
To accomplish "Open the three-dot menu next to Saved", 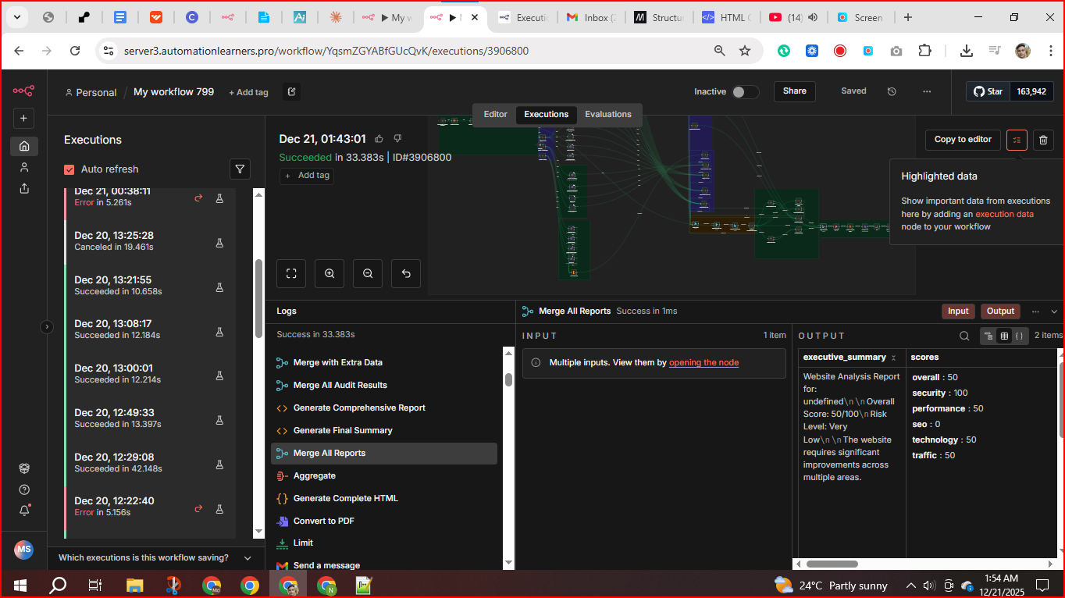I will 927,91.
